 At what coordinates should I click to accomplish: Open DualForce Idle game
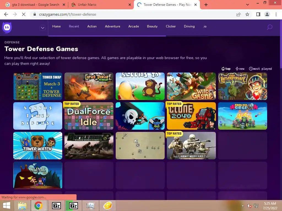click(89, 116)
